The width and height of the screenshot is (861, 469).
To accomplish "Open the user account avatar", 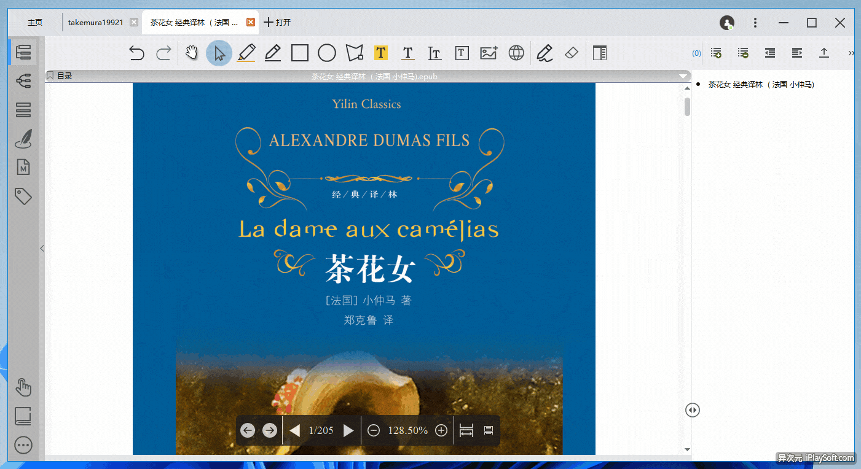I will pos(727,23).
